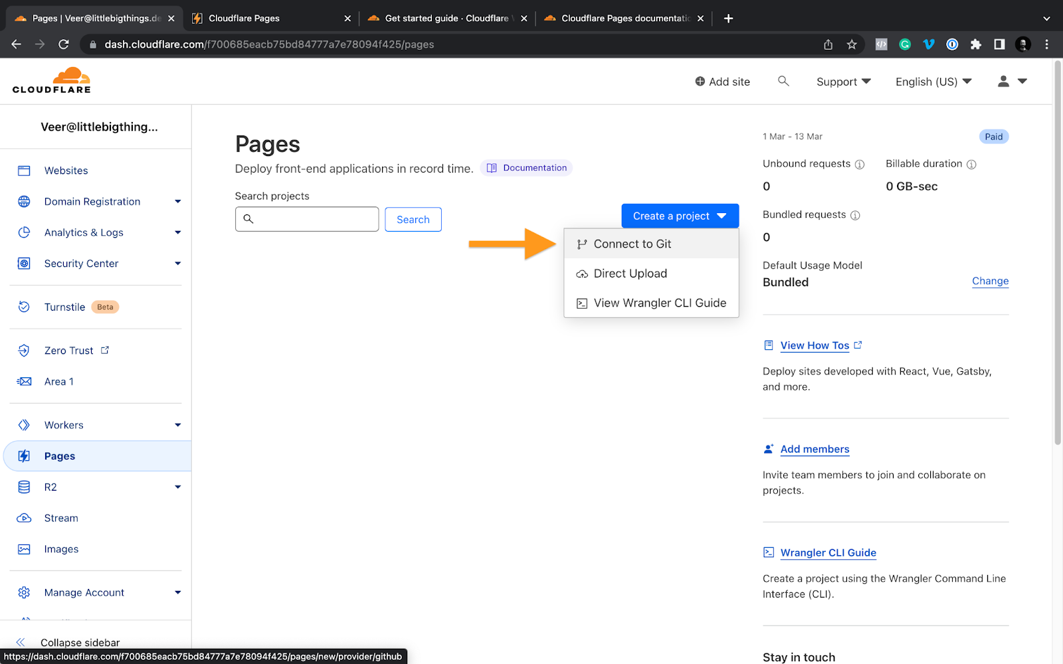This screenshot has height=664, width=1063.
Task: Click the Pages lightning icon in sidebar
Action: pos(24,456)
